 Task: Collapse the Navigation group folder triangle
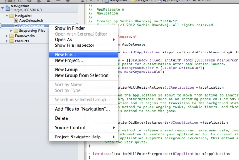tap(7, 16)
